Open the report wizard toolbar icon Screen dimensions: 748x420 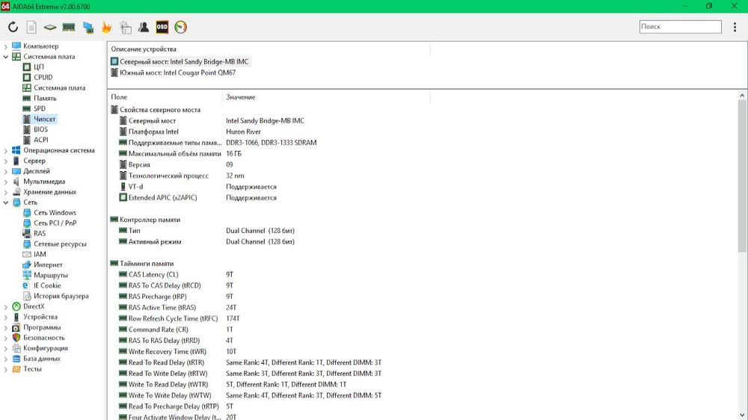click(x=126, y=27)
